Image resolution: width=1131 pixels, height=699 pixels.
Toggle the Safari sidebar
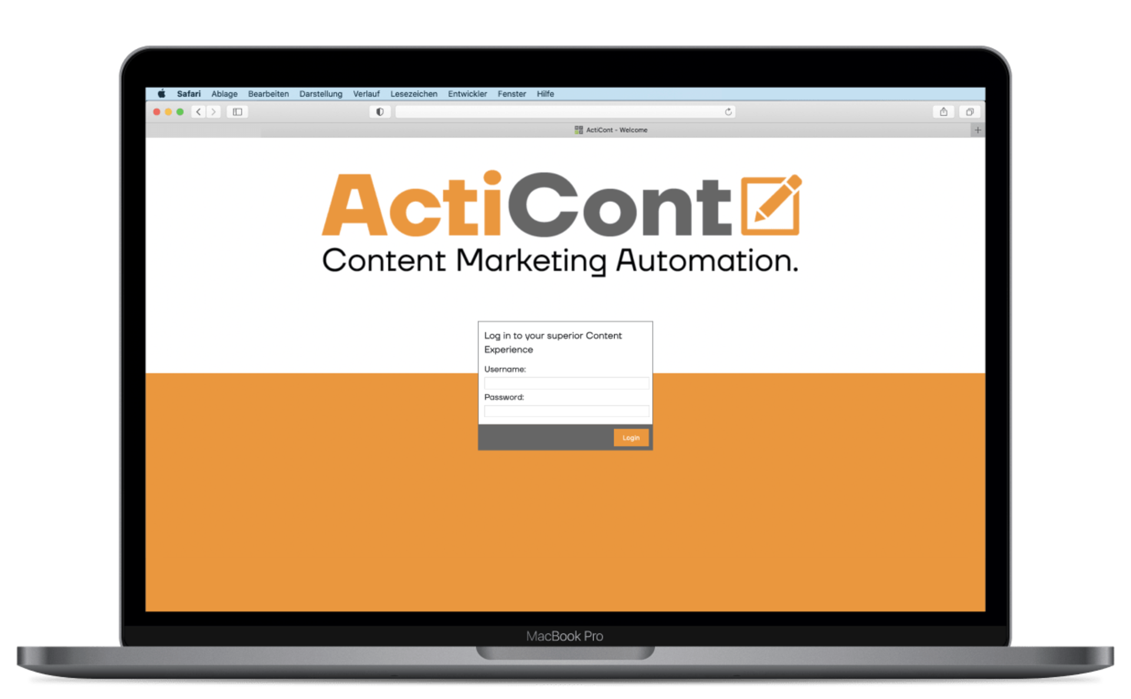pos(237,112)
